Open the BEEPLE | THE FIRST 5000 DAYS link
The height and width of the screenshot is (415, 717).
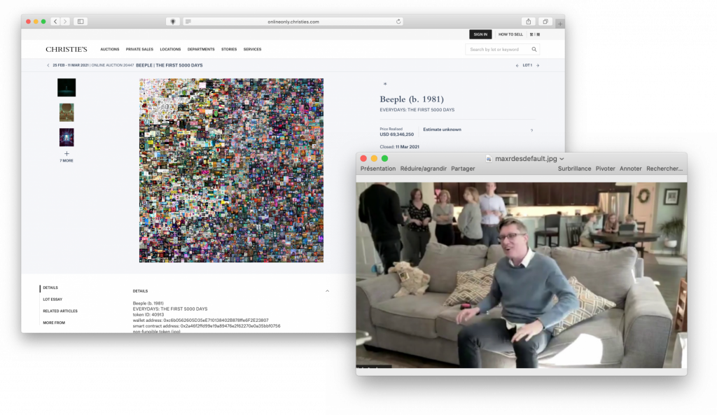pos(169,65)
